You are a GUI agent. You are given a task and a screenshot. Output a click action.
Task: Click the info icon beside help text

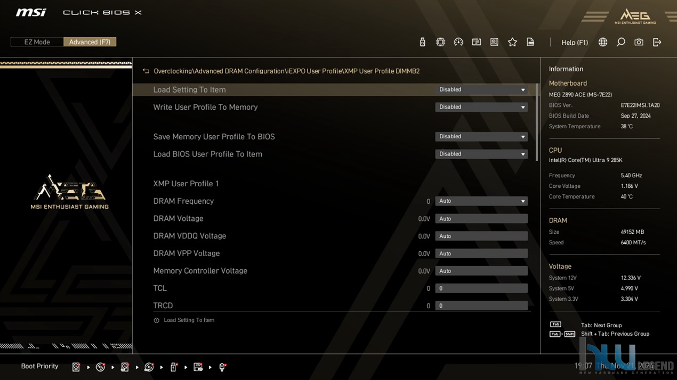(156, 320)
